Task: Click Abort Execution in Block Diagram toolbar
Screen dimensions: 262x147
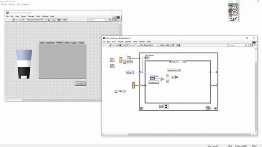Action: 117,45
